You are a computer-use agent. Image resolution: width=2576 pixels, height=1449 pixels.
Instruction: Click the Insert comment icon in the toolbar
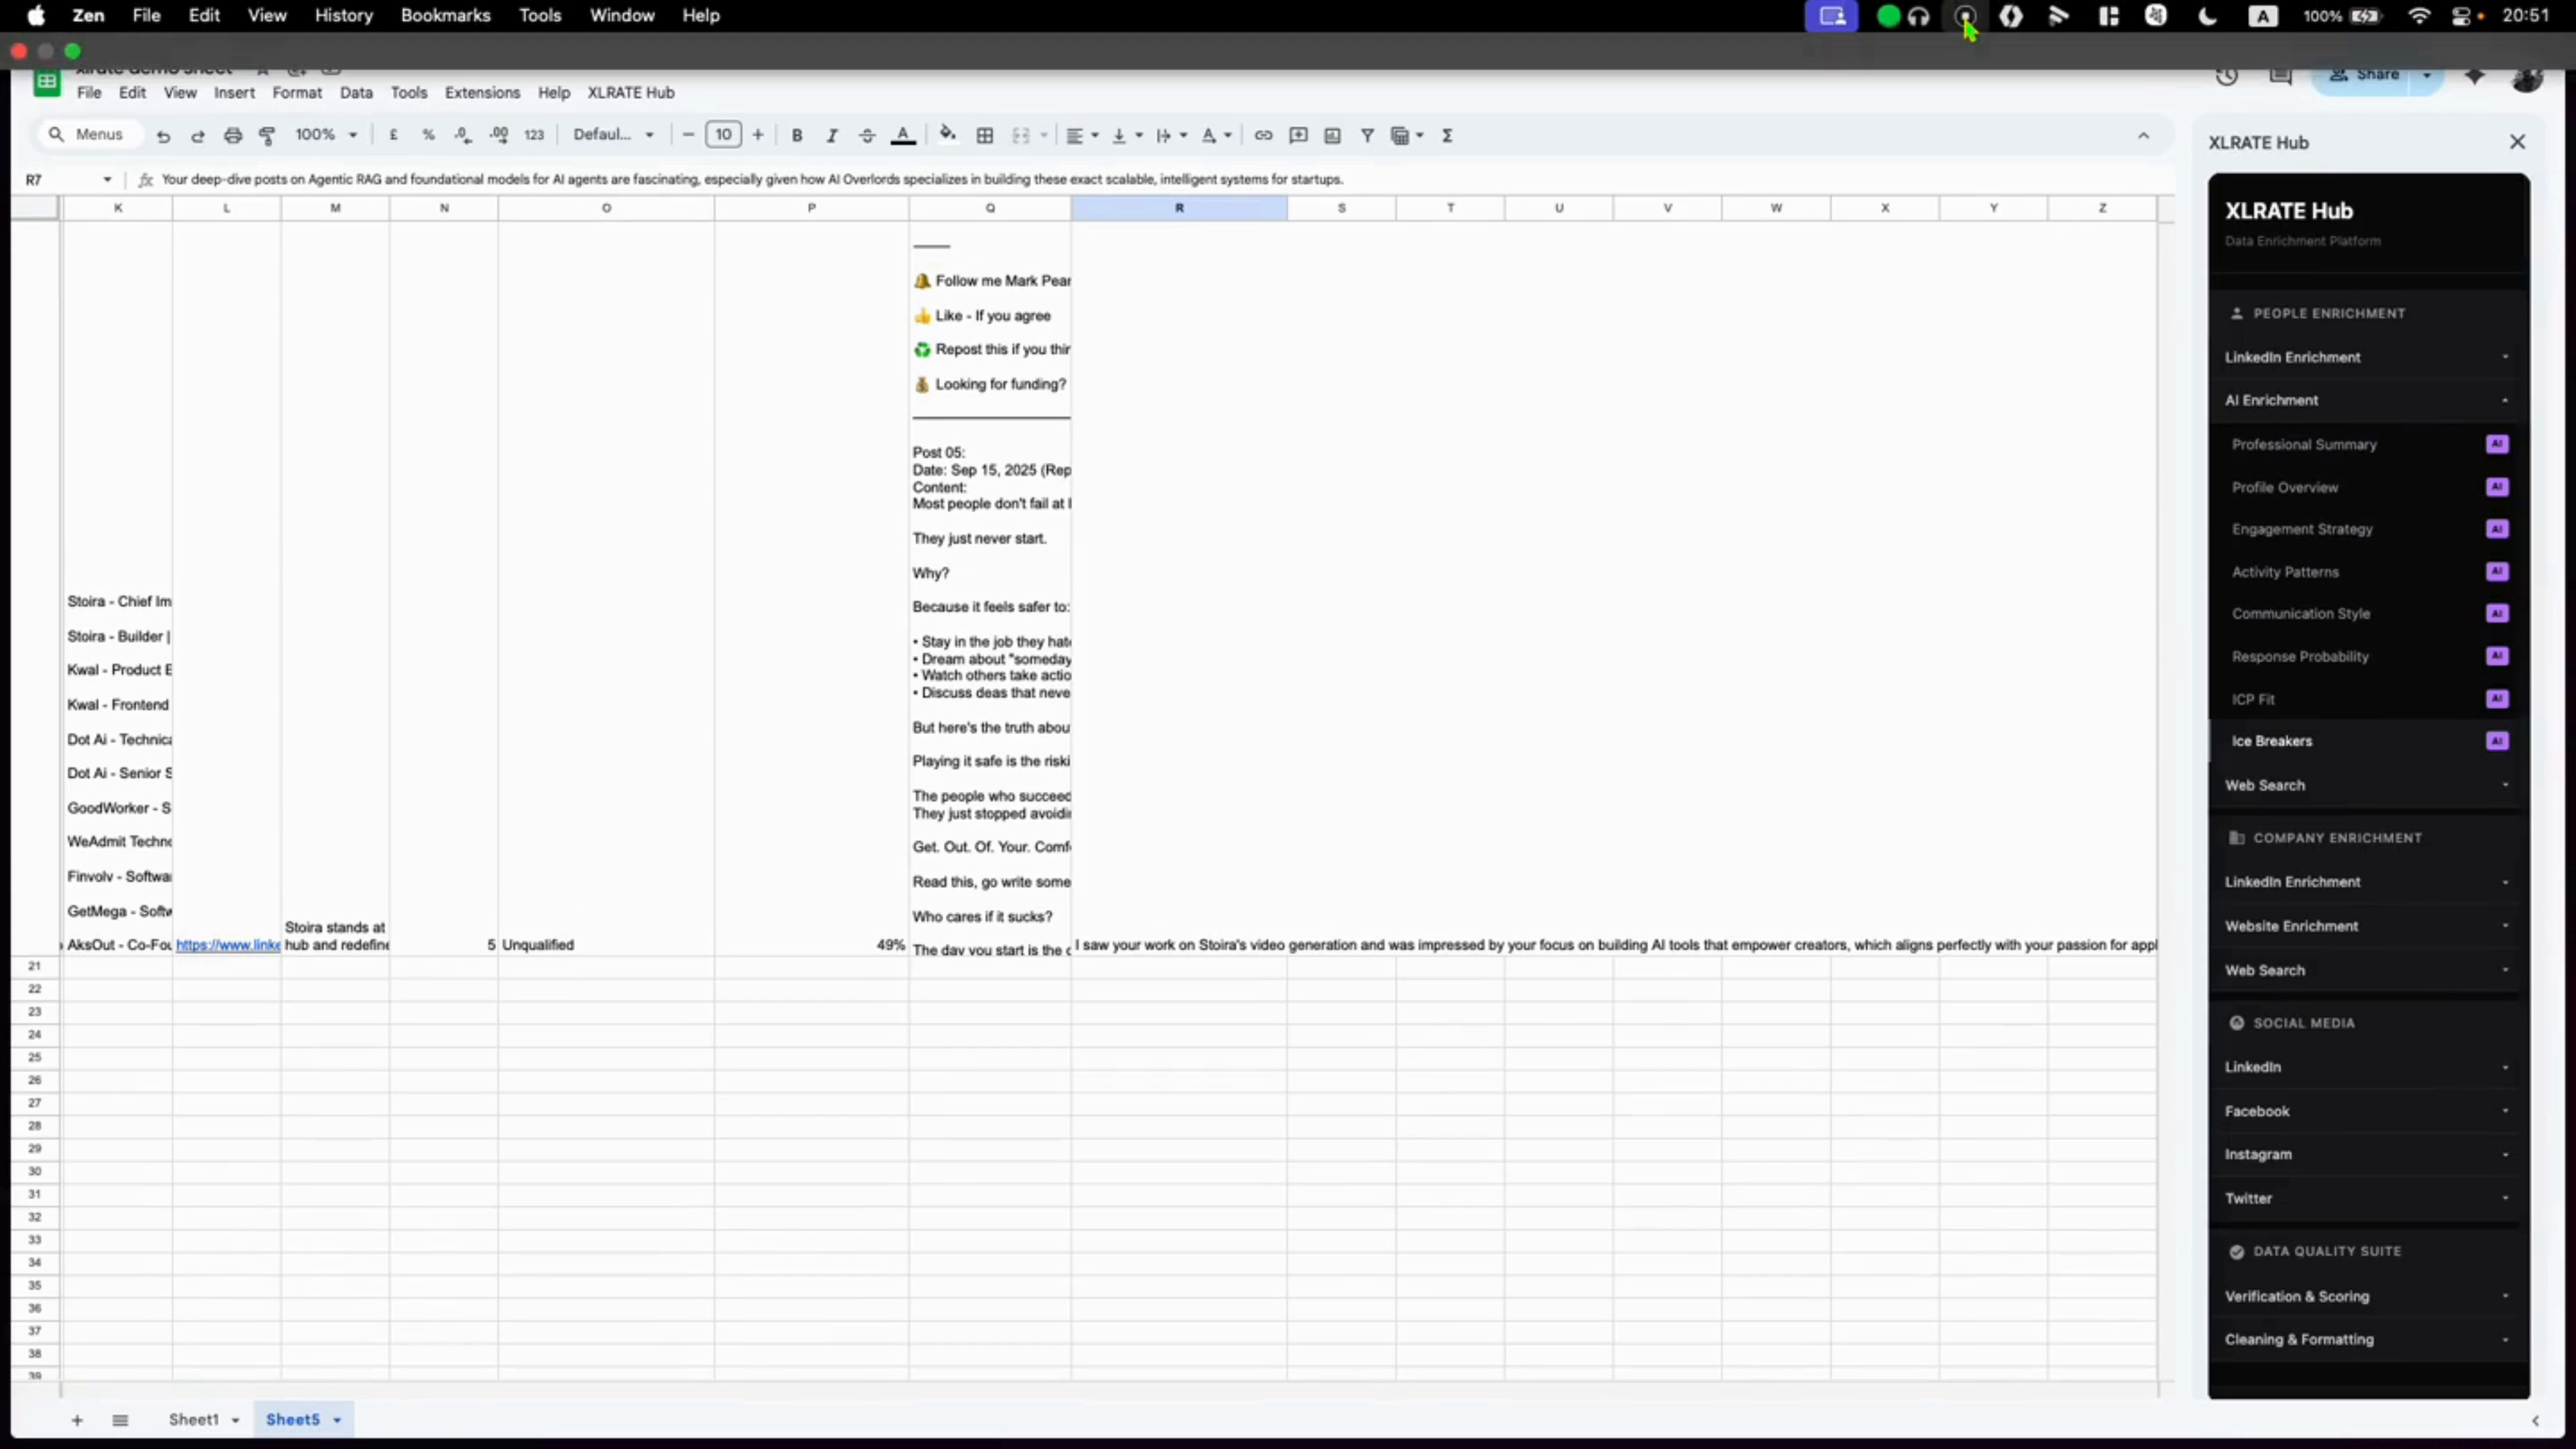(1298, 135)
